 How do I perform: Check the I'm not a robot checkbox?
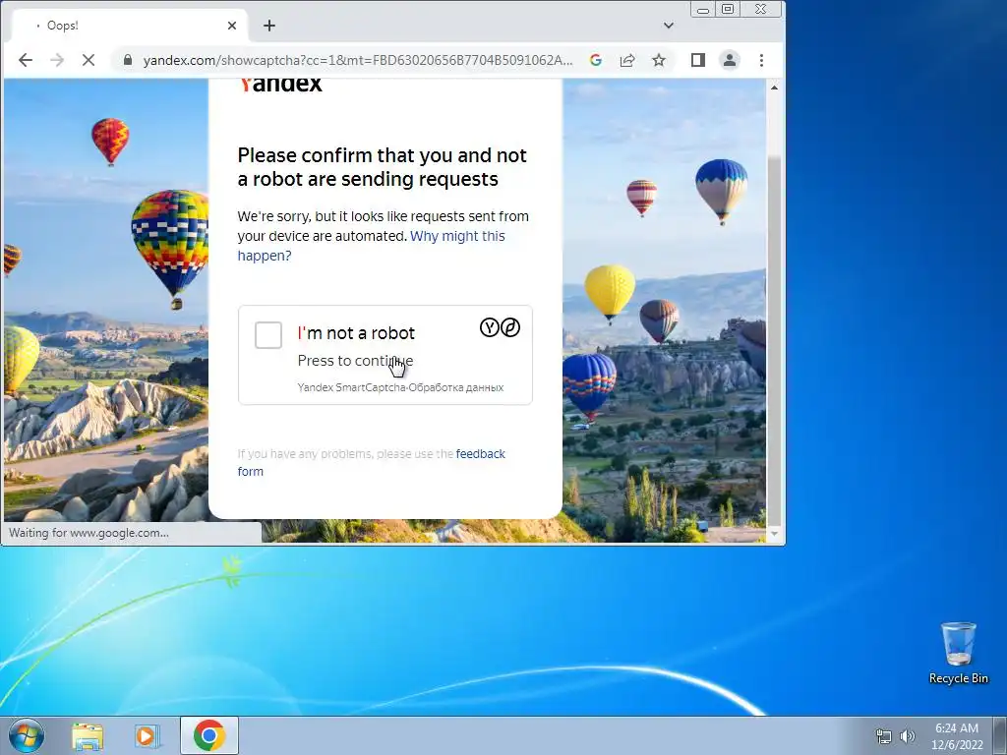(x=267, y=335)
